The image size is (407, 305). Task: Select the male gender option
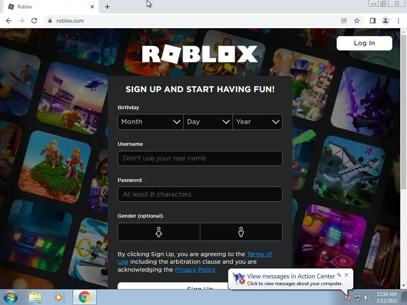pyautogui.click(x=241, y=232)
